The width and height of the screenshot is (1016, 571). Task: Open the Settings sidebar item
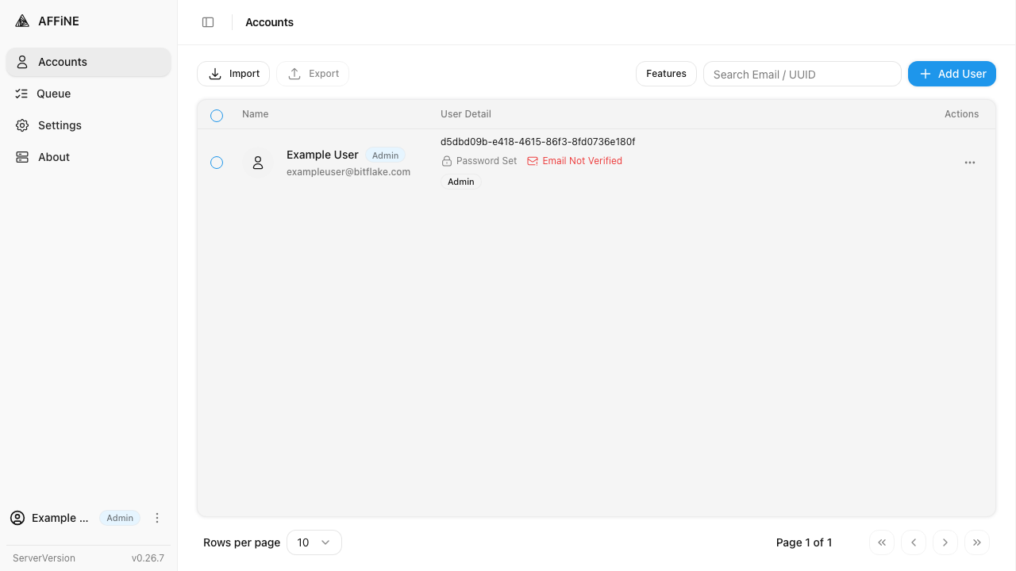point(88,125)
